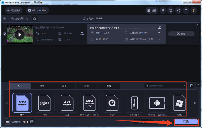
Task: Click the Convert (转换) button
Action: click(x=186, y=122)
